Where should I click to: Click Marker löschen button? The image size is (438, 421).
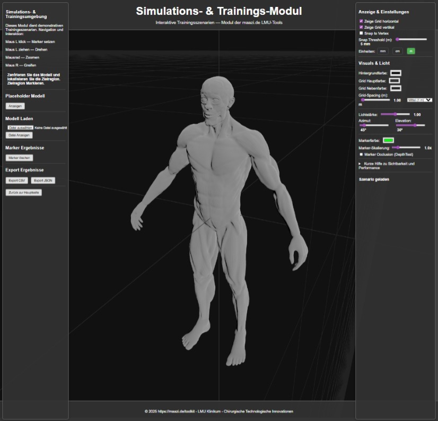pyautogui.click(x=20, y=158)
